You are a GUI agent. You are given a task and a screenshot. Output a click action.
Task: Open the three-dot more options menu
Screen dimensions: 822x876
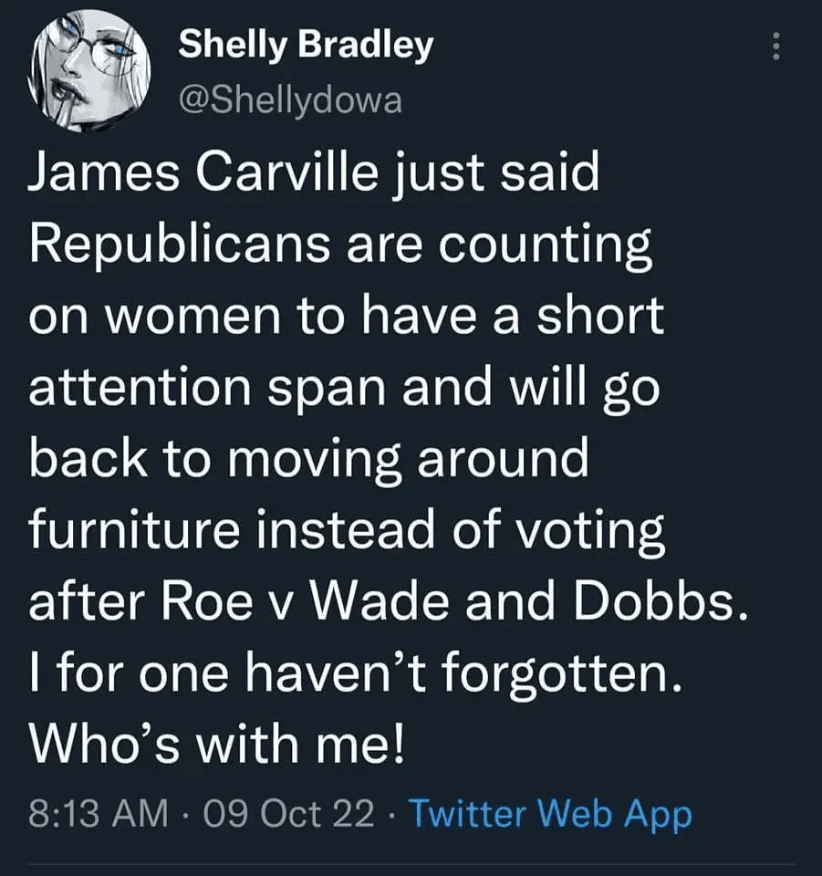click(x=776, y=47)
